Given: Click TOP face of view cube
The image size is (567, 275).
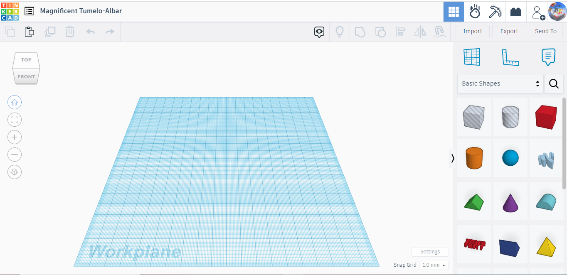Looking at the screenshot, I should tap(26, 60).
